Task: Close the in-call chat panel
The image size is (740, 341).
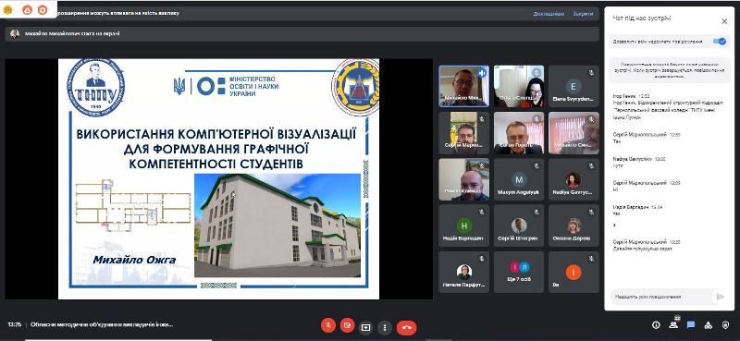Action: (x=724, y=21)
